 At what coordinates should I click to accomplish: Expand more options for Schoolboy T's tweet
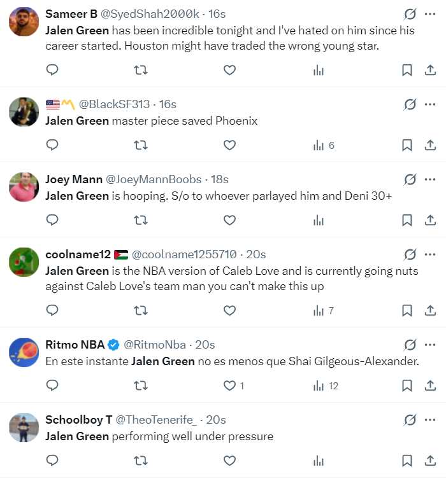(x=430, y=420)
